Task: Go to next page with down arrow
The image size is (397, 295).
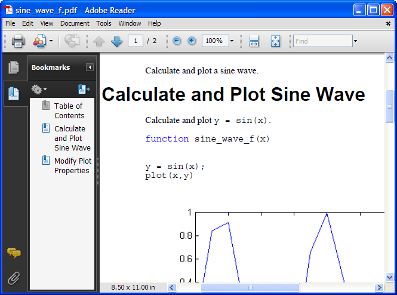Action: (116, 41)
